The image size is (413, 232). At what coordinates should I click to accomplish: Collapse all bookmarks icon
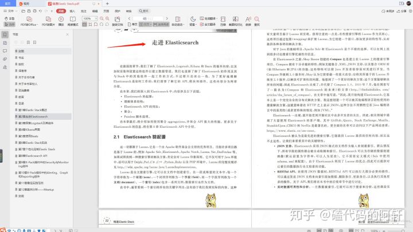coord(34,42)
